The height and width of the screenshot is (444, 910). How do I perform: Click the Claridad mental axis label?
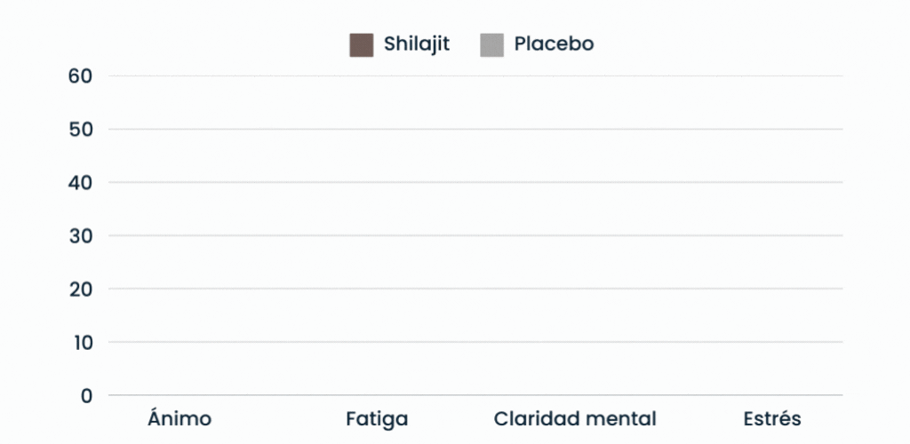tap(575, 419)
